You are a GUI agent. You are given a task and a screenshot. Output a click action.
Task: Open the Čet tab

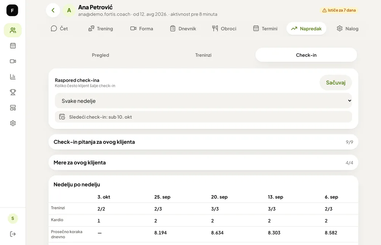tap(59, 29)
